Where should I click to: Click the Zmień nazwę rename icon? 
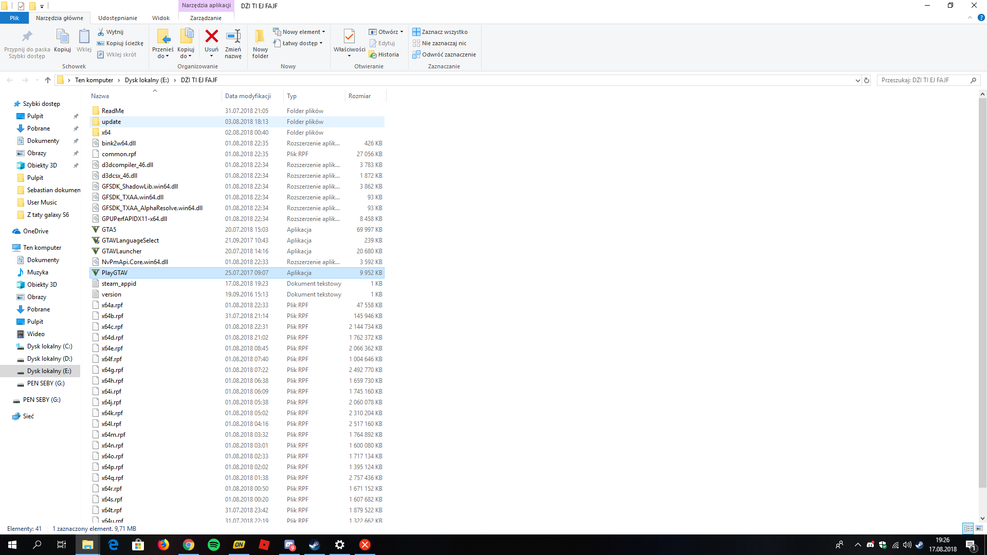pyautogui.click(x=233, y=37)
